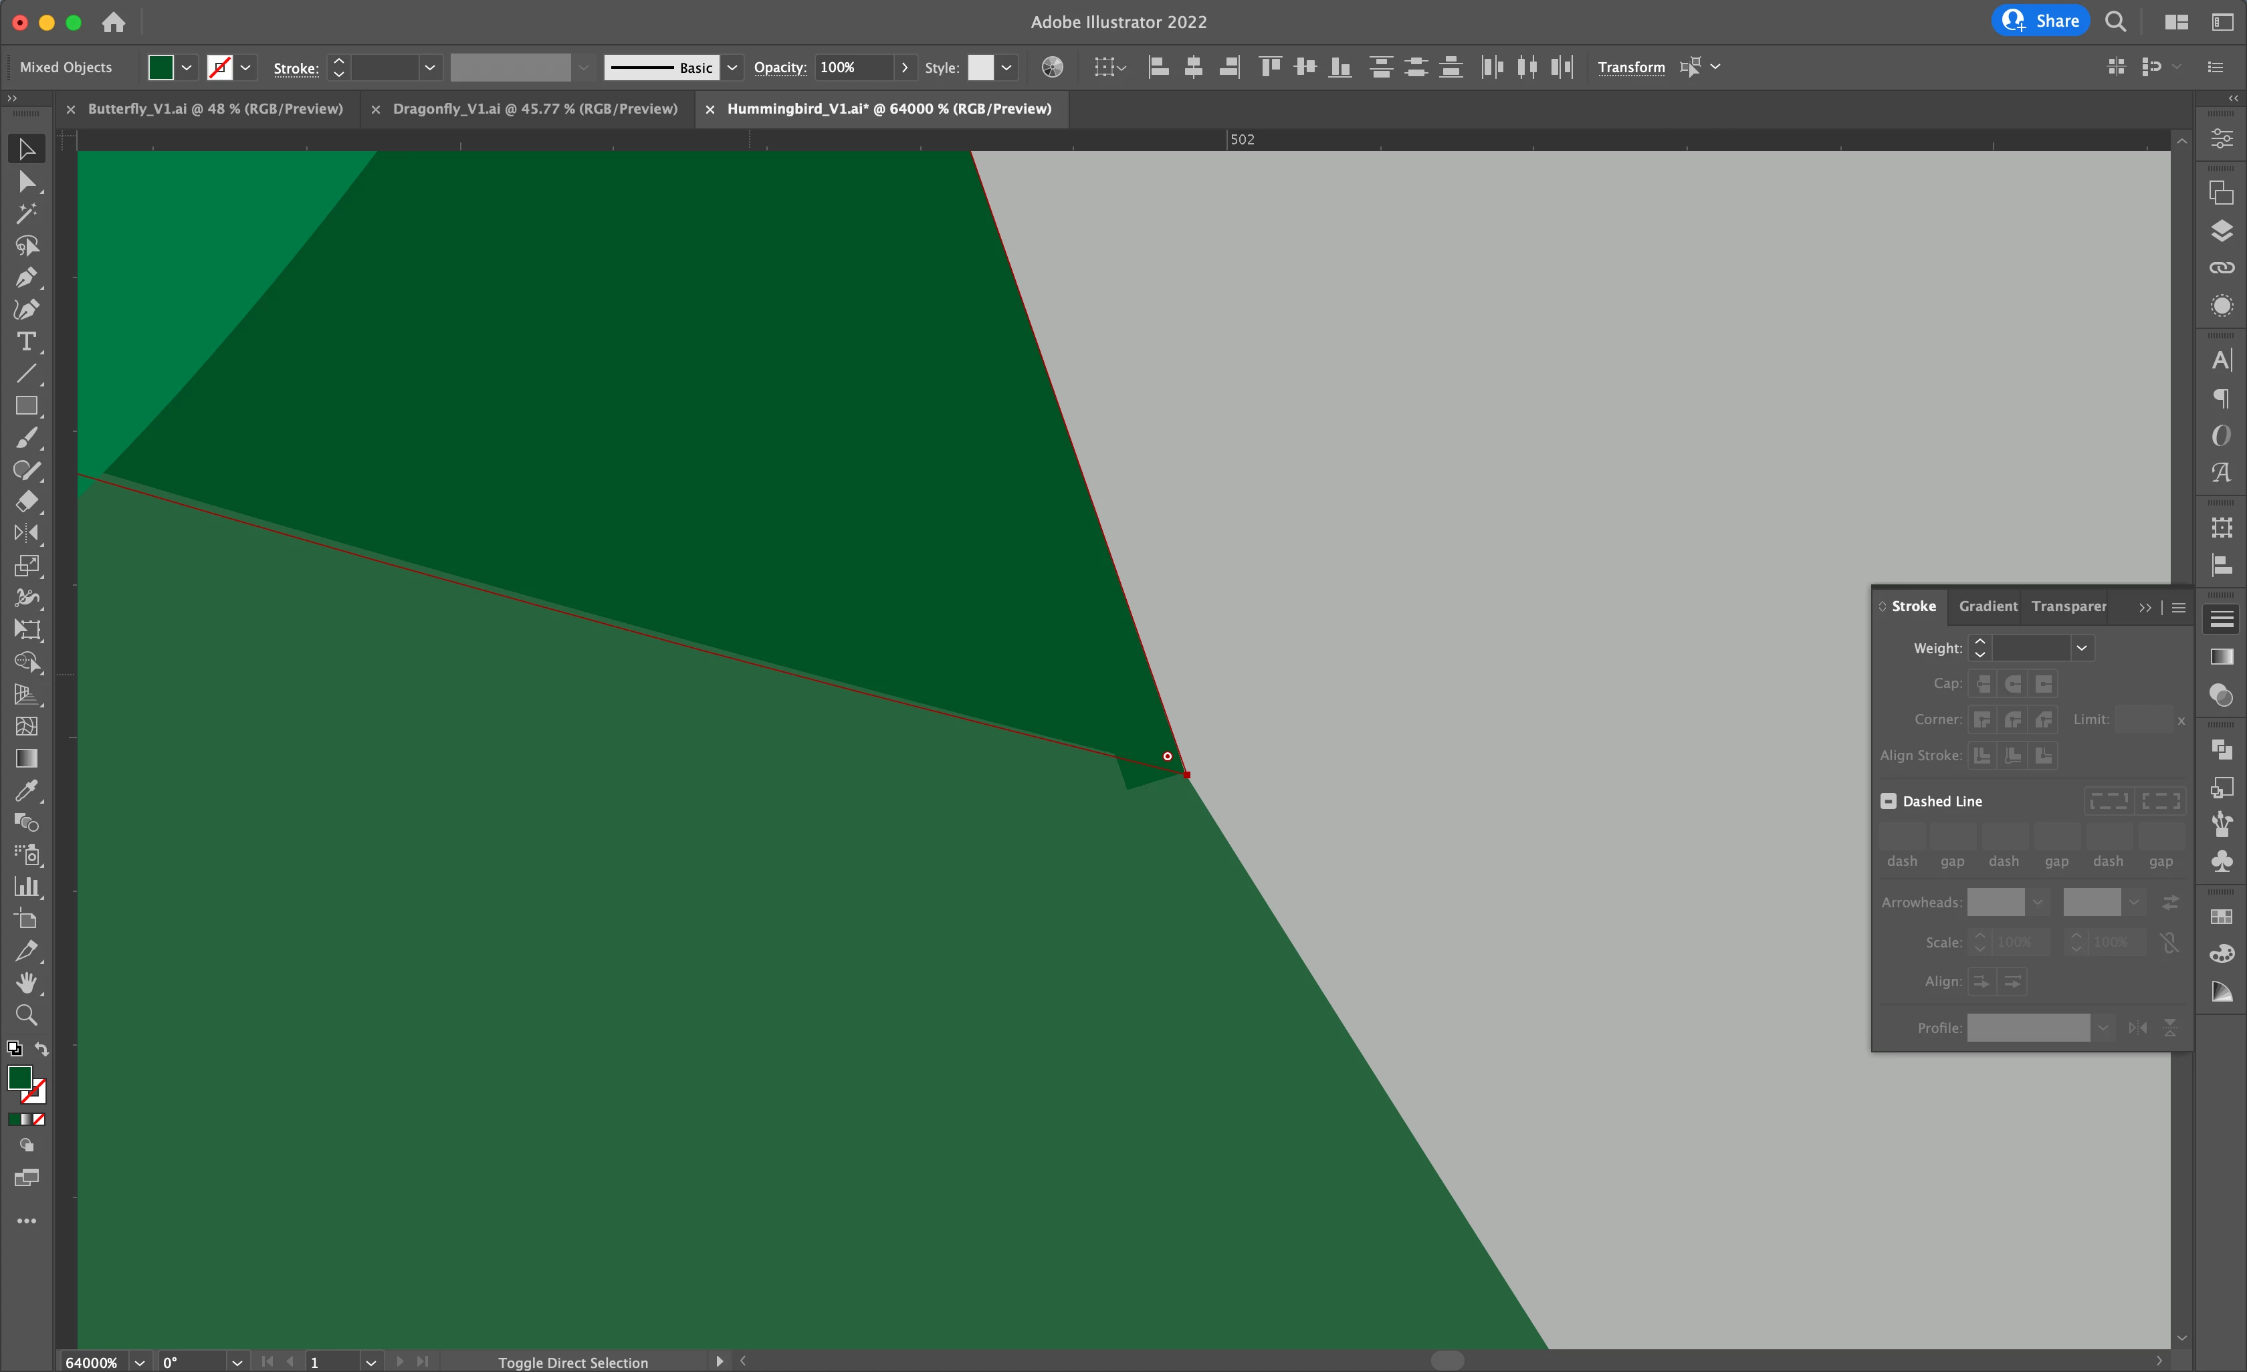
Task: Click the fill color swatch in control bar
Action: pos(160,68)
